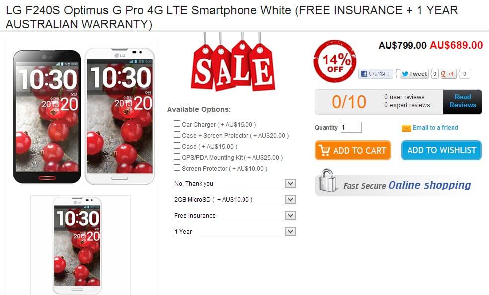Viewport: 489px width, 295px height.
Task: Click the Read Reviews button
Action: pyautogui.click(x=463, y=102)
